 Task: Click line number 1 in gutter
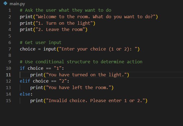click(9, 10)
